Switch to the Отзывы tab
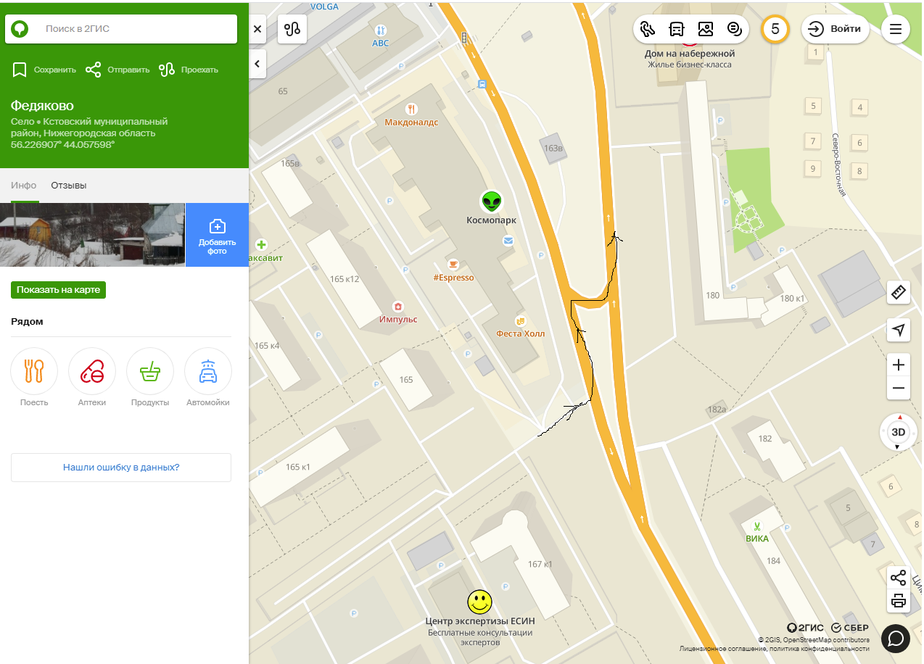 tap(68, 186)
